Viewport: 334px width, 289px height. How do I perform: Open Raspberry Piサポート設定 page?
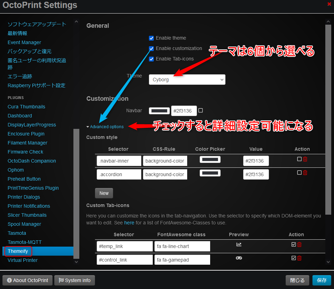pos(37,85)
